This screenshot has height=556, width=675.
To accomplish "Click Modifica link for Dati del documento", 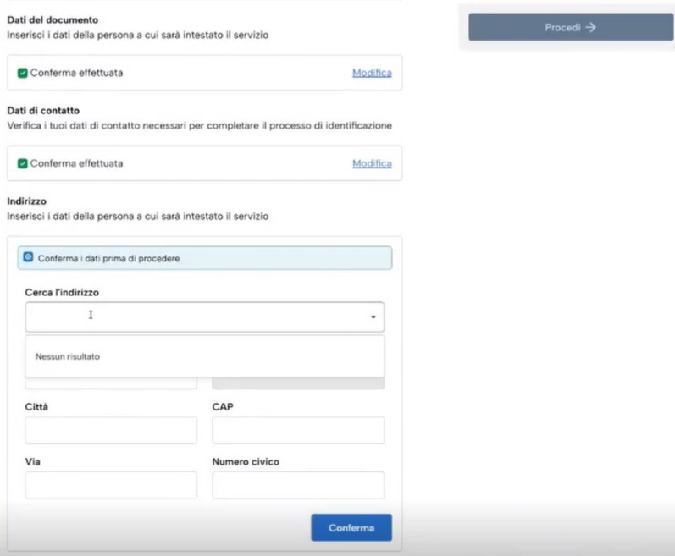I will coord(372,73).
